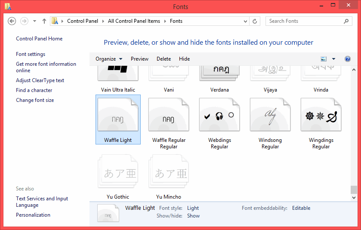Select the Vain Ultra Italic font icon

(118, 74)
